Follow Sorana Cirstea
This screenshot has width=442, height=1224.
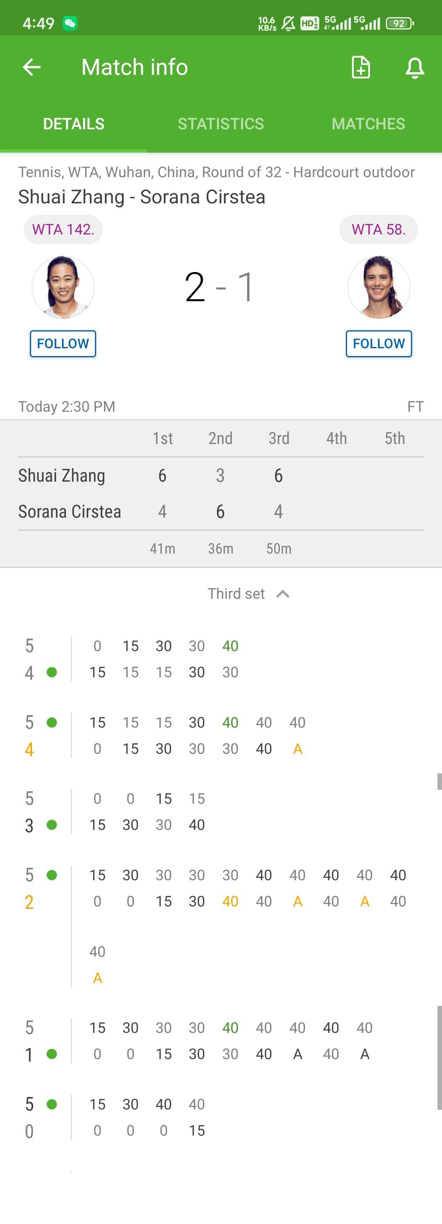(379, 343)
